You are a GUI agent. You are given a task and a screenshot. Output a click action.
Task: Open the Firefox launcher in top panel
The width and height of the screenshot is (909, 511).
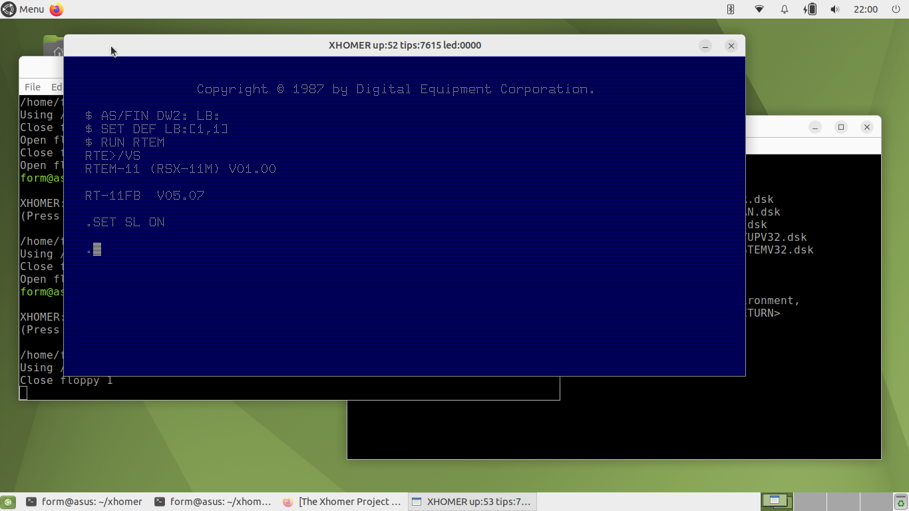(57, 9)
